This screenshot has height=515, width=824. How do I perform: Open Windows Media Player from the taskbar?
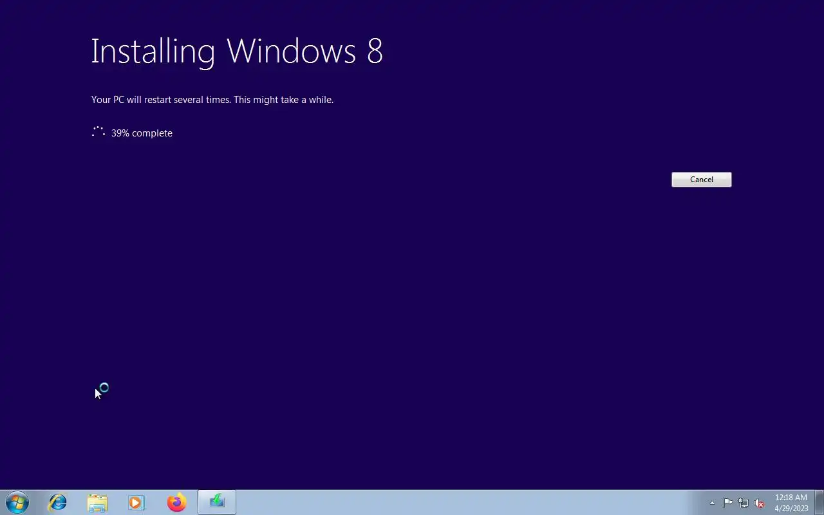point(136,502)
